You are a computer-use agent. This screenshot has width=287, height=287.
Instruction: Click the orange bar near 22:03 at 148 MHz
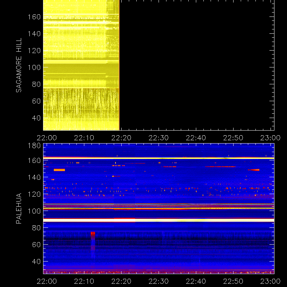coord(59,170)
